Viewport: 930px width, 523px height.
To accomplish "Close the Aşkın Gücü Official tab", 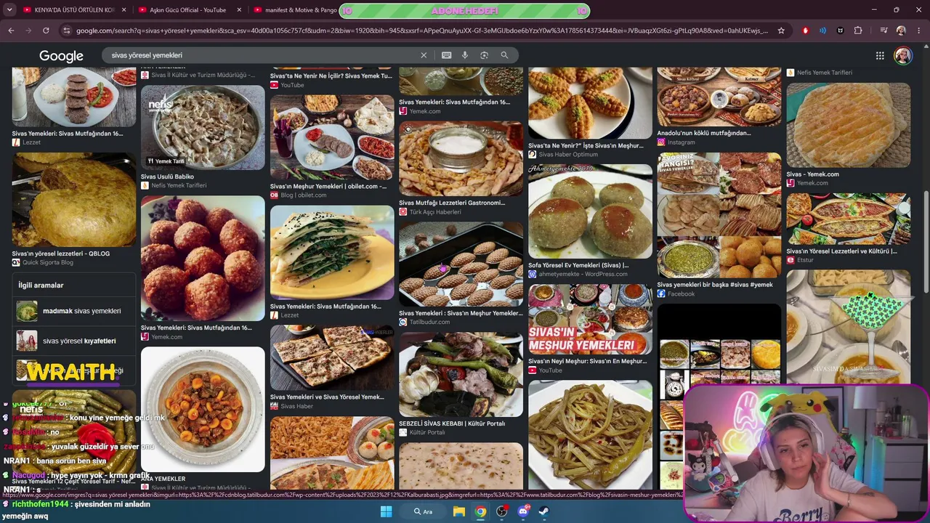I will point(238,10).
